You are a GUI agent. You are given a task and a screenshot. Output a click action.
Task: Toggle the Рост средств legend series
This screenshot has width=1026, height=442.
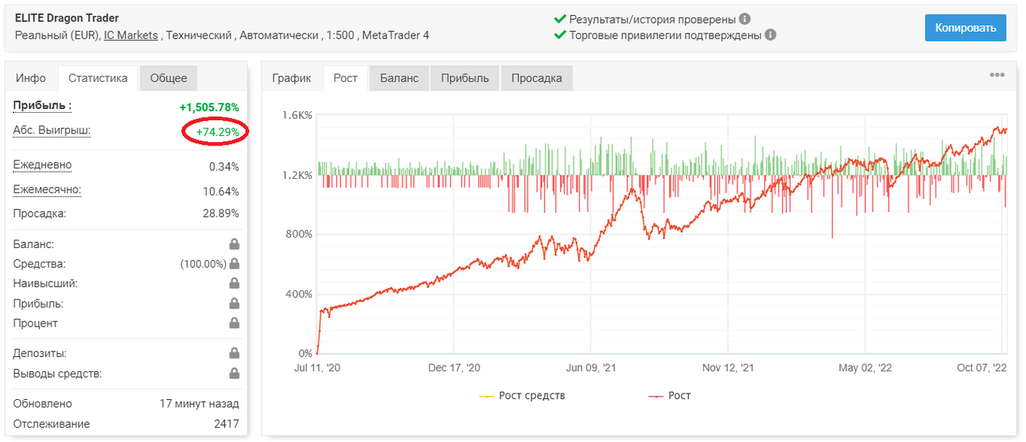tap(522, 395)
